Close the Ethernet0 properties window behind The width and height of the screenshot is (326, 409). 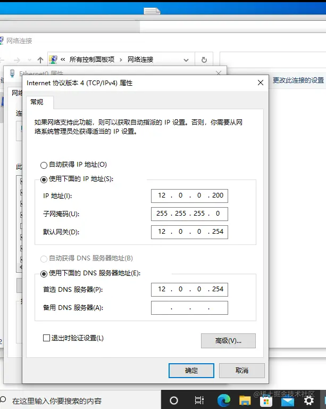click(x=219, y=72)
